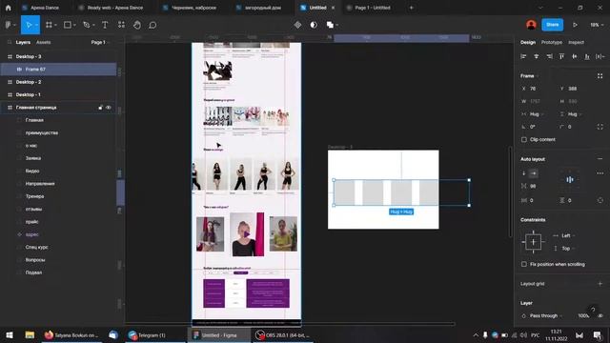Add a new tab with plus
The height and width of the screenshot is (343, 610).
click(x=411, y=8)
